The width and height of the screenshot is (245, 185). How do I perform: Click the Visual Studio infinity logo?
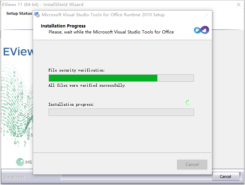[x=201, y=30]
